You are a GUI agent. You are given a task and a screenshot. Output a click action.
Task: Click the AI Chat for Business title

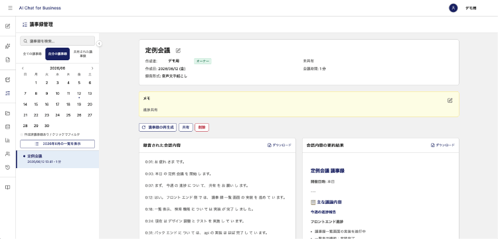point(40,8)
